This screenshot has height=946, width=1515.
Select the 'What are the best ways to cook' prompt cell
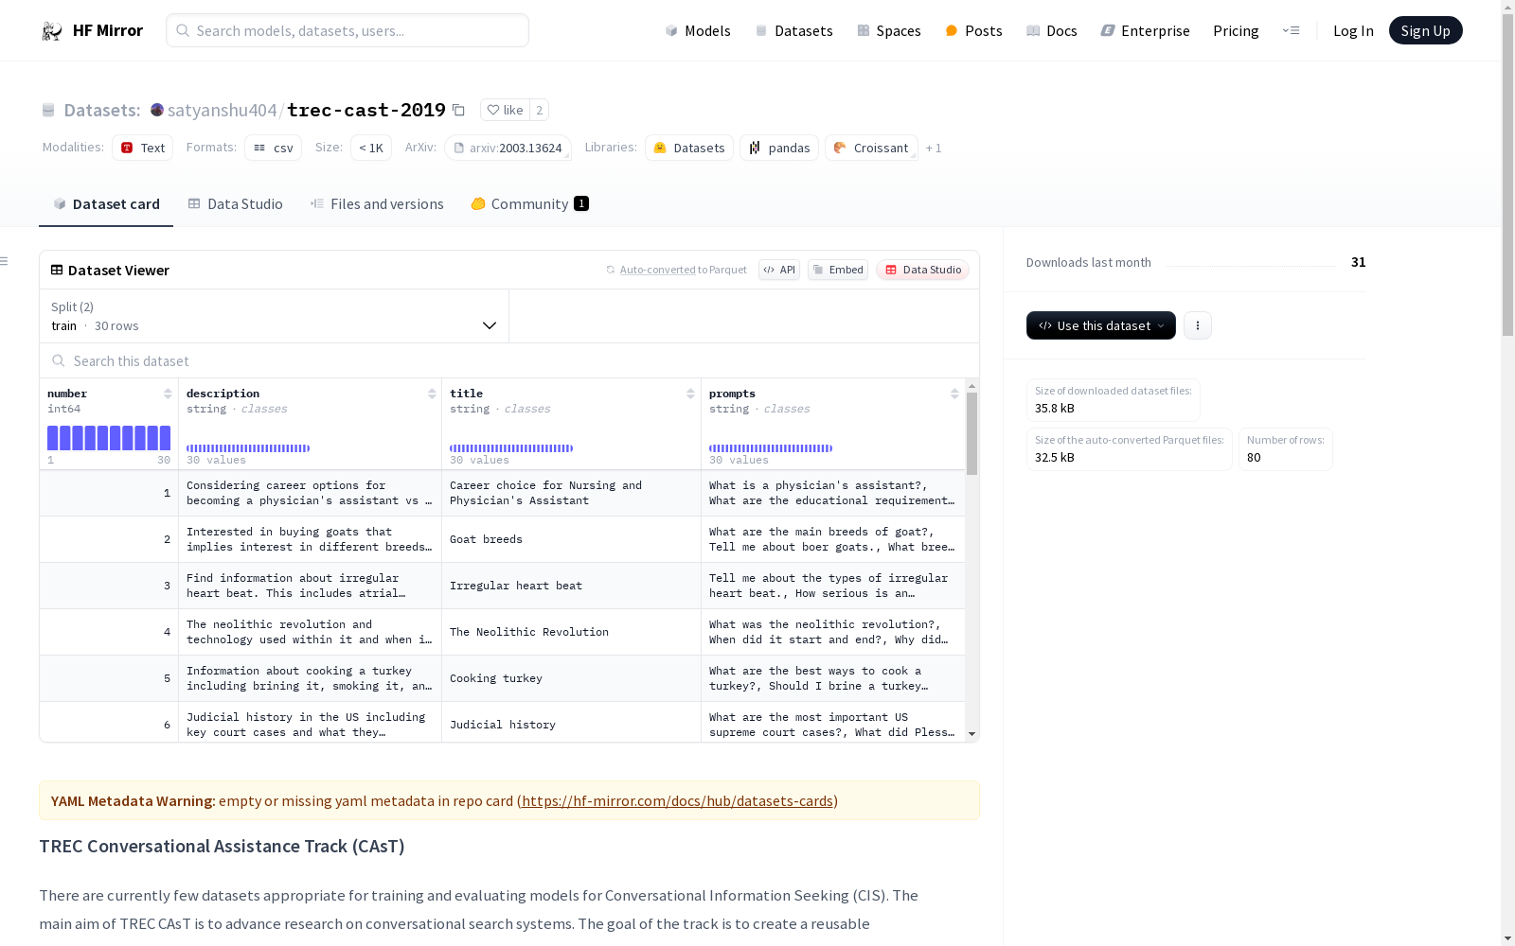833,678
